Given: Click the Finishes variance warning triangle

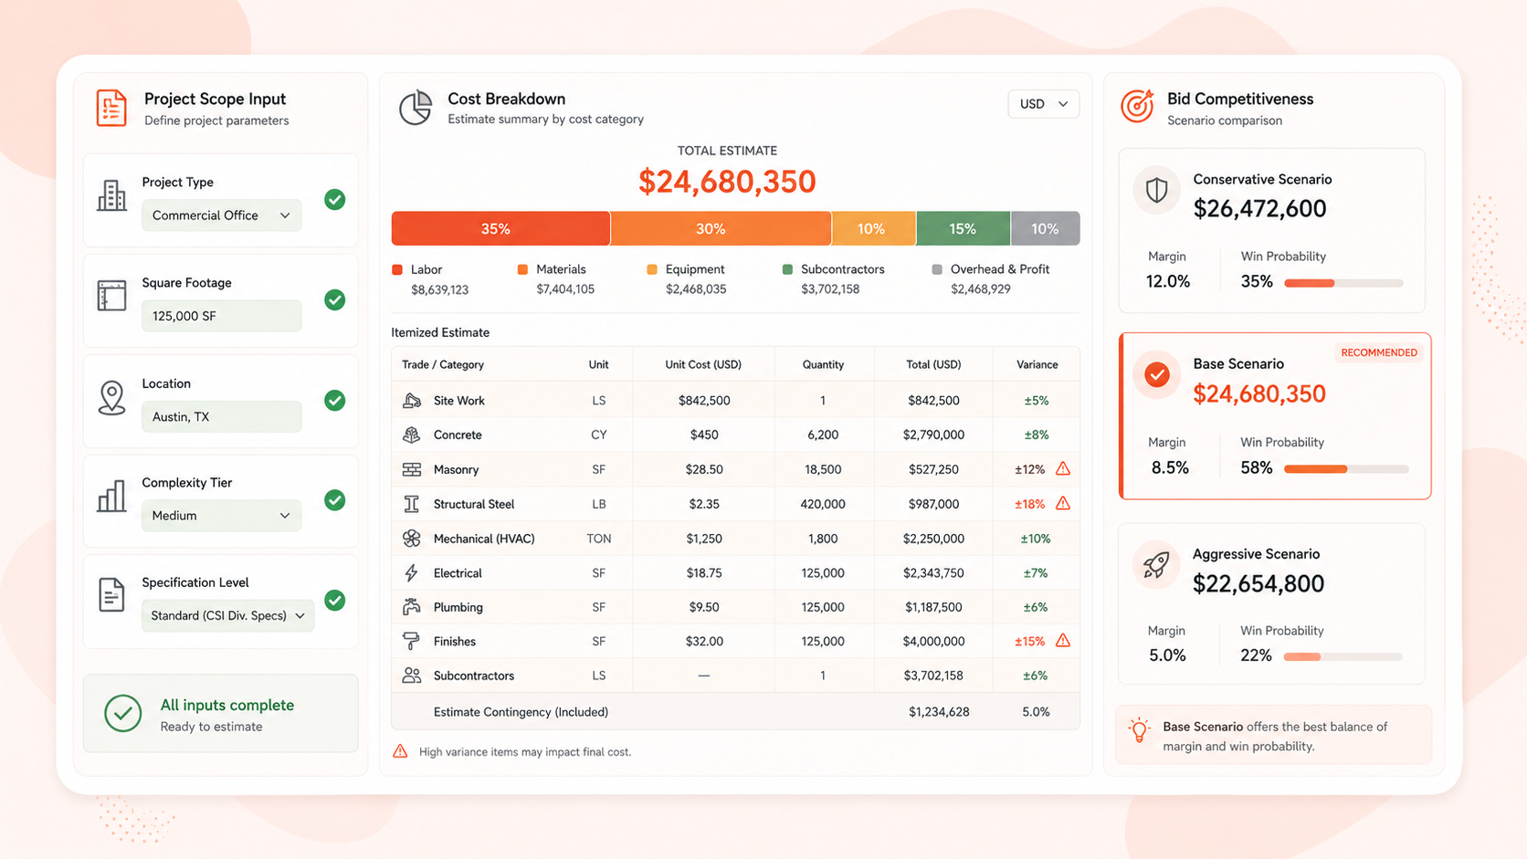Looking at the screenshot, I should coord(1063,641).
